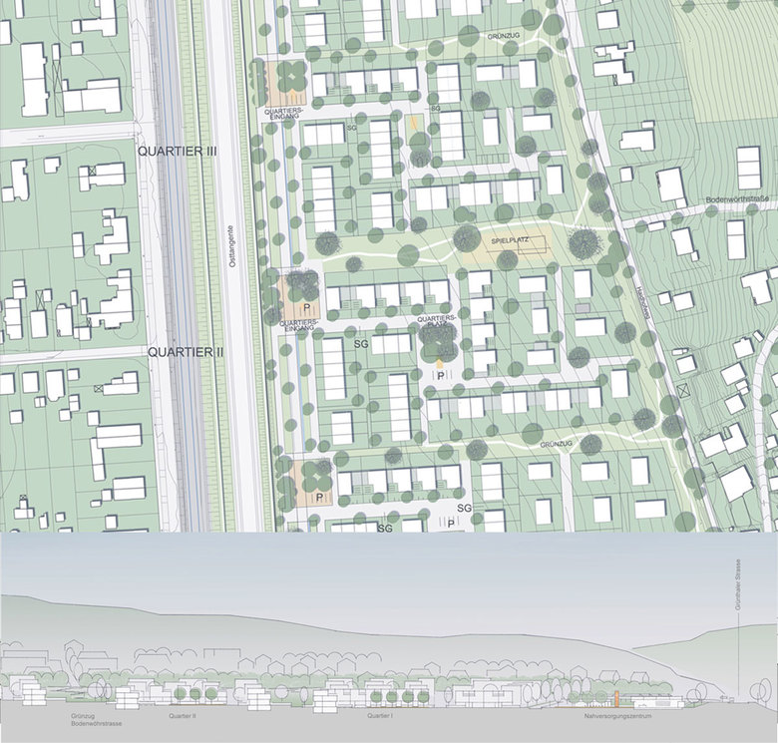Screen dimensions: 778x743
Task: Click the P symbol on the lowest orange plaza
Action: (x=319, y=497)
